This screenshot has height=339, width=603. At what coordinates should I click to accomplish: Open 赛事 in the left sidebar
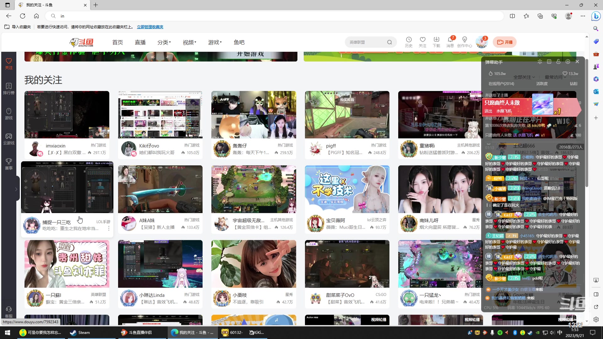pos(9,164)
